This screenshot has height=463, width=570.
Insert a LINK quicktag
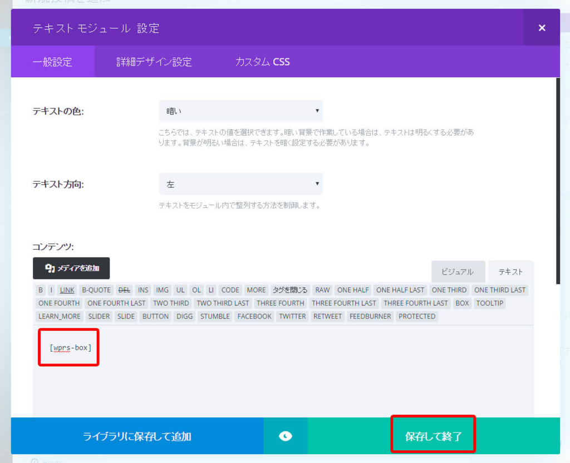click(x=67, y=290)
